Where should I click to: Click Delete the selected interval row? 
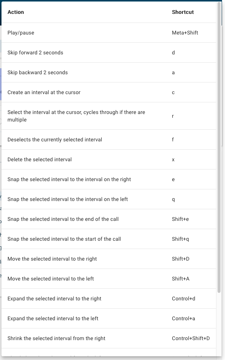pos(109,160)
